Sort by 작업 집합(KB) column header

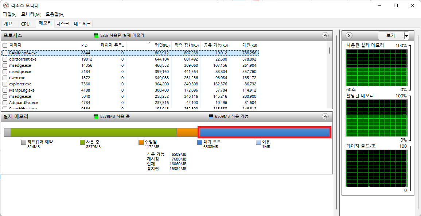pos(186,45)
